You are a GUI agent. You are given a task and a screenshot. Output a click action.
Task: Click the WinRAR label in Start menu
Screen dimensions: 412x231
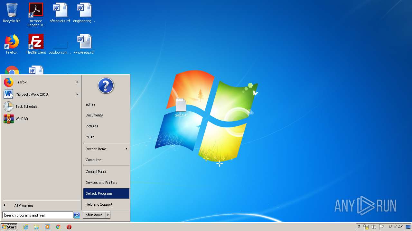tap(22, 119)
